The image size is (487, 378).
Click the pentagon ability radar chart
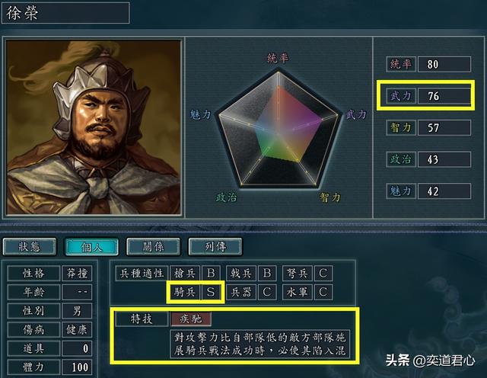tap(278, 129)
